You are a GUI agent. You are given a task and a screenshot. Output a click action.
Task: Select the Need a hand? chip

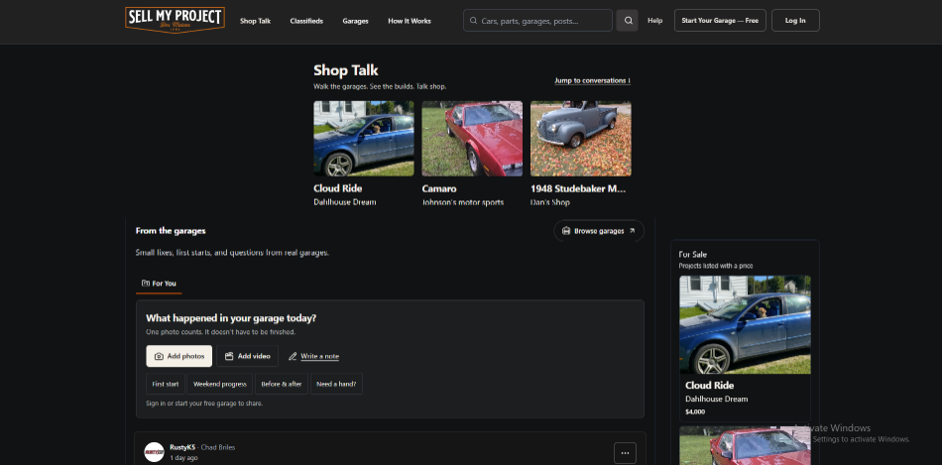[x=336, y=384]
